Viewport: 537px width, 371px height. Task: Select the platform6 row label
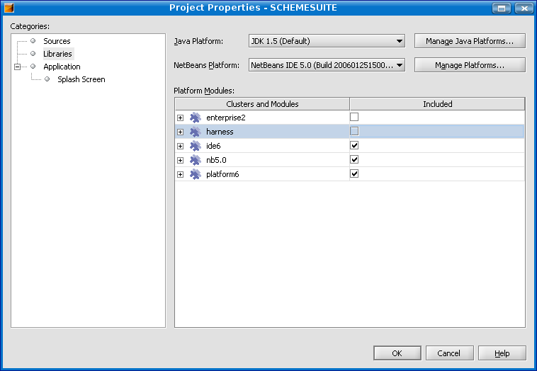click(x=222, y=174)
